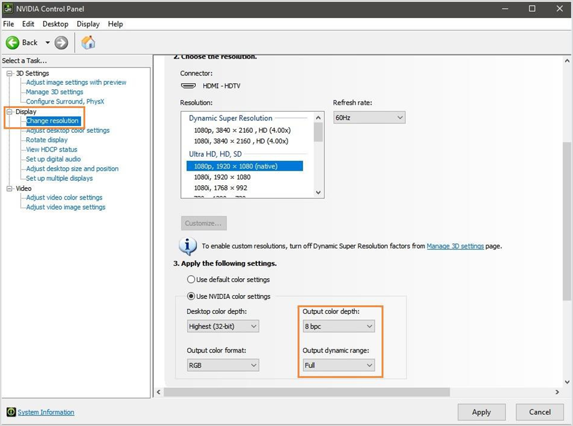This screenshot has height=426, width=573.
Task: Click the resolution list scrollbar thumb
Action: click(x=318, y=132)
